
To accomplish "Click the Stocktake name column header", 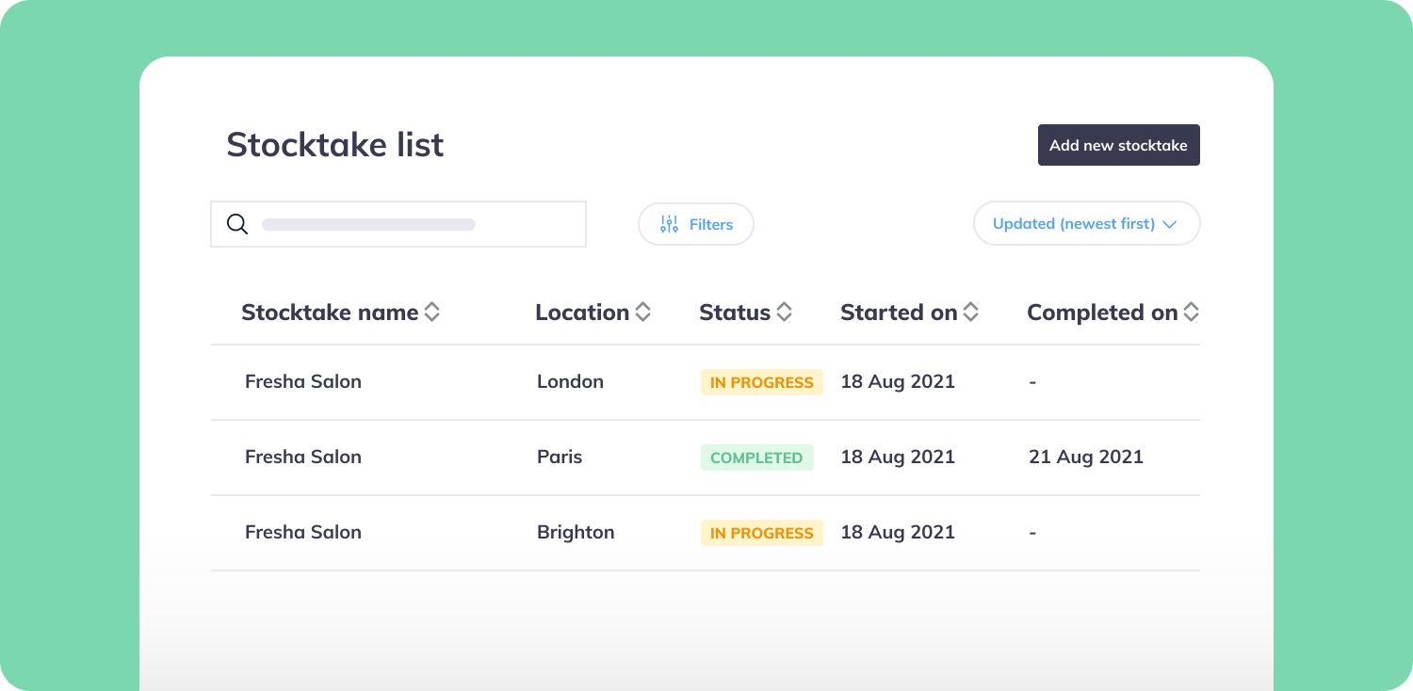I will pos(330,313).
